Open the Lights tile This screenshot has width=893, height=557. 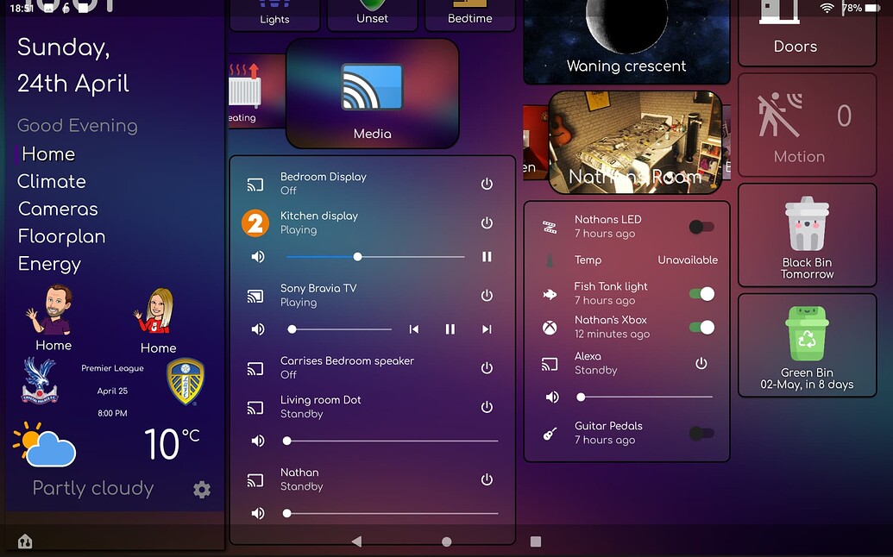coord(274,15)
